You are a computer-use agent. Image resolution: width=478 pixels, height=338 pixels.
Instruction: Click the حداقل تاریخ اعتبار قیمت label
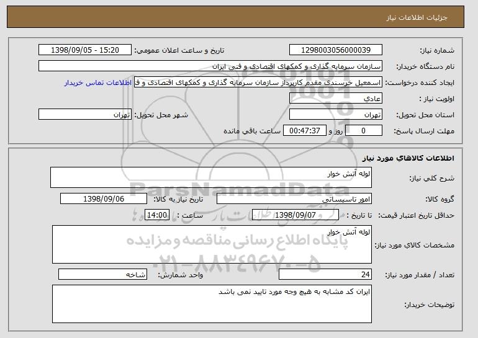click(x=416, y=215)
